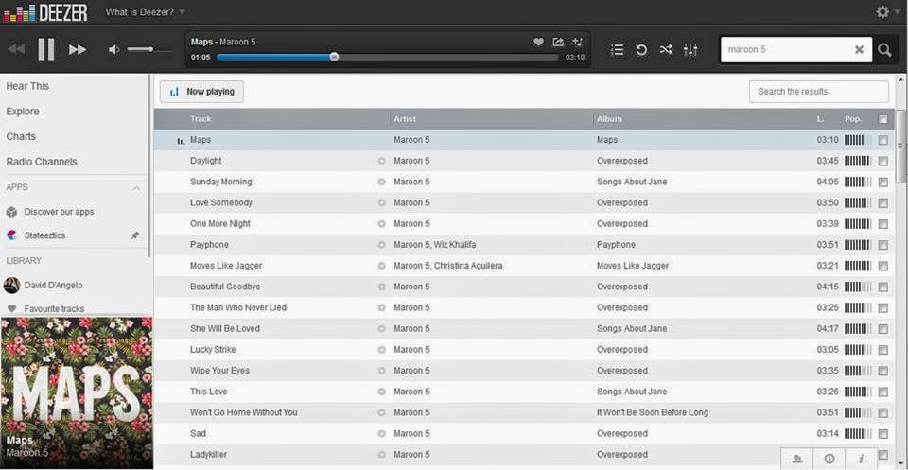Open artist Maroon 5, Wiz Khalifa

click(x=435, y=245)
